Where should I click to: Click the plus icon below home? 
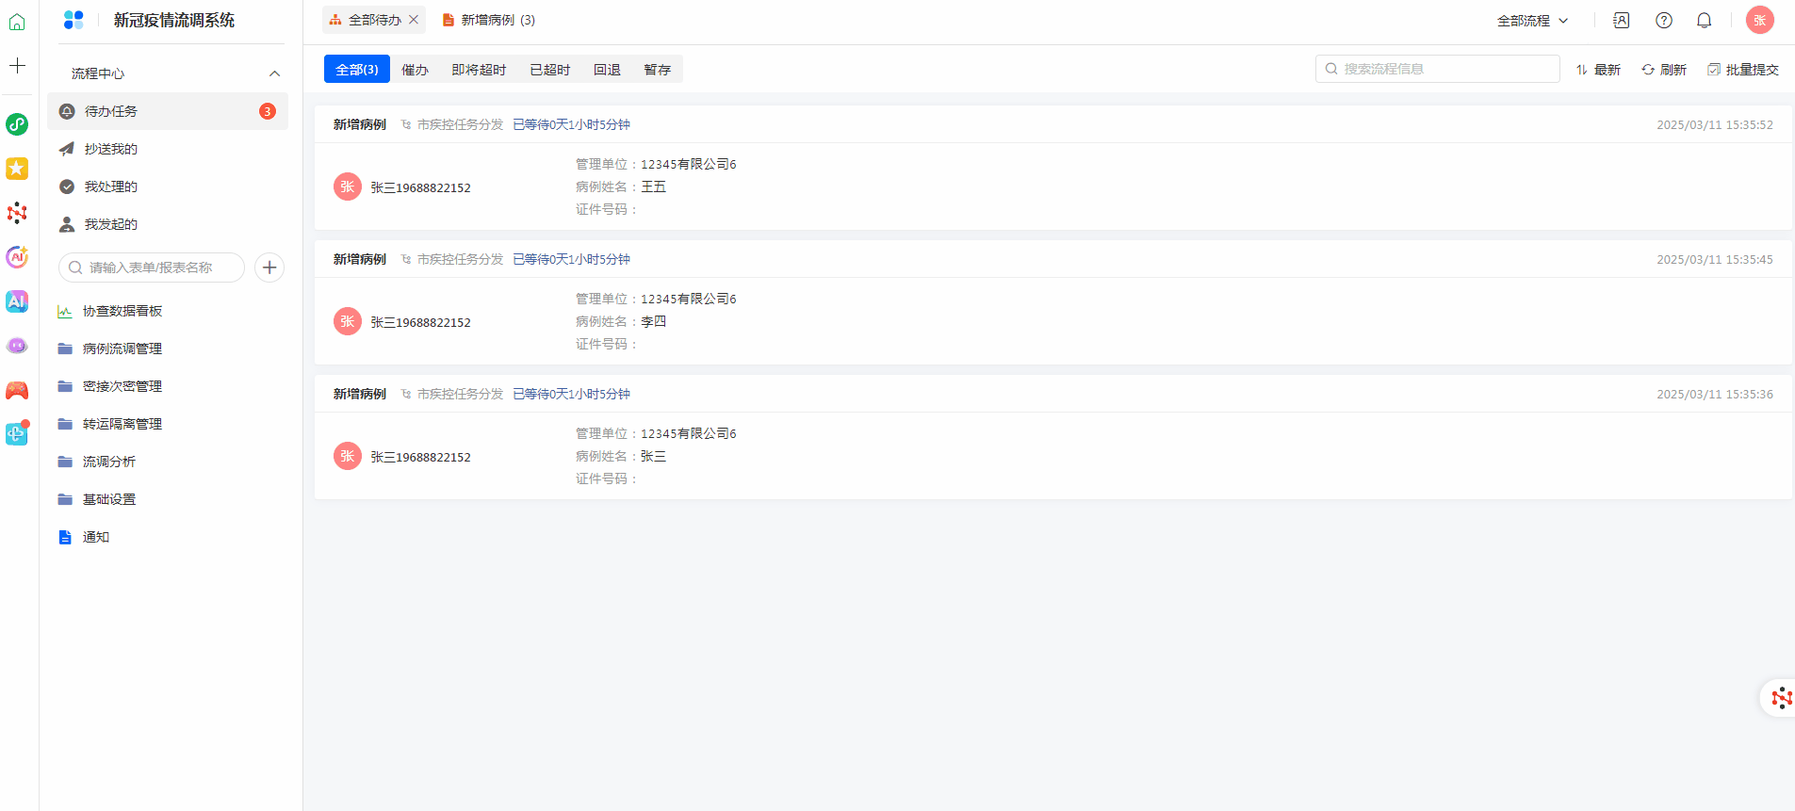[x=17, y=66]
